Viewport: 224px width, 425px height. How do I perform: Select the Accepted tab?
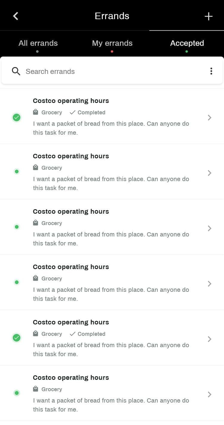click(187, 43)
